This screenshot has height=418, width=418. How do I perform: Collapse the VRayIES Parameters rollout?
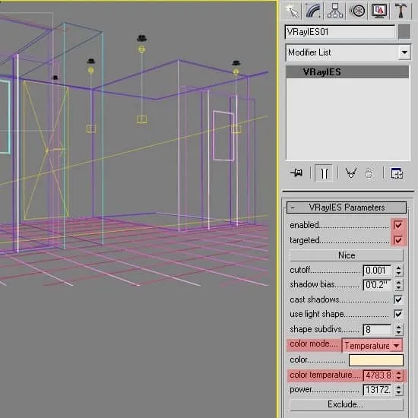(347, 207)
